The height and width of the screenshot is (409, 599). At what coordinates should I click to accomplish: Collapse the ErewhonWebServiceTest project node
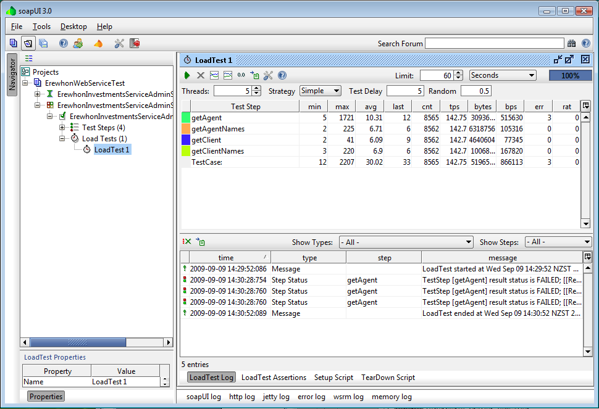[25, 83]
